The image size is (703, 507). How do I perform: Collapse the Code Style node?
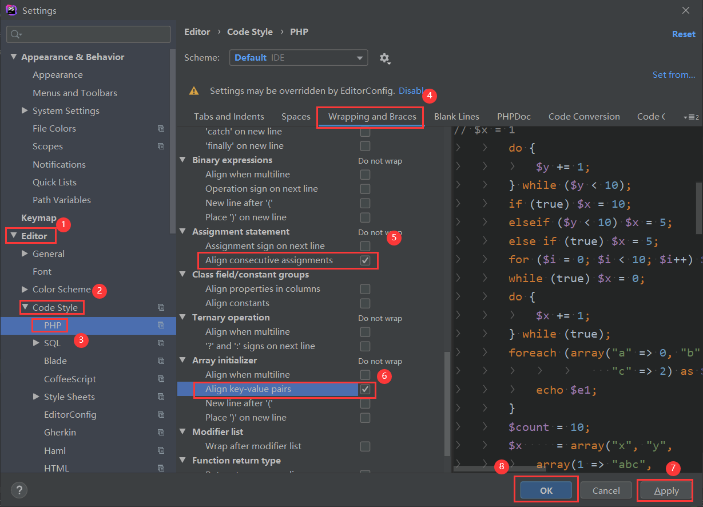coord(25,307)
